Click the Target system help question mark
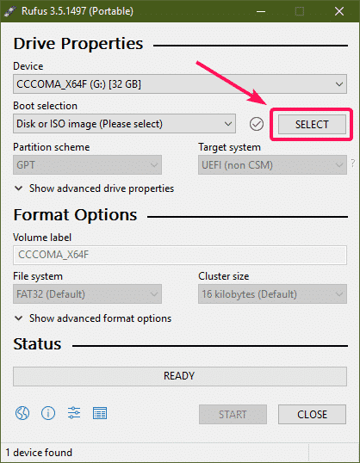Viewport: 360px width, 463px height. (352, 163)
